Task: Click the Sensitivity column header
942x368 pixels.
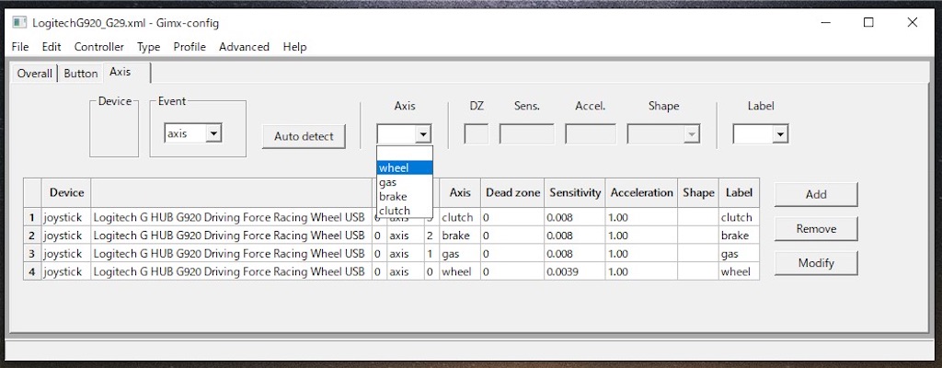Action: click(575, 192)
